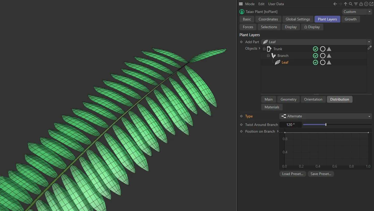Viewport: 374px width, 211px height.
Task: Open search using the magnifier icon
Action: (x=351, y=4)
